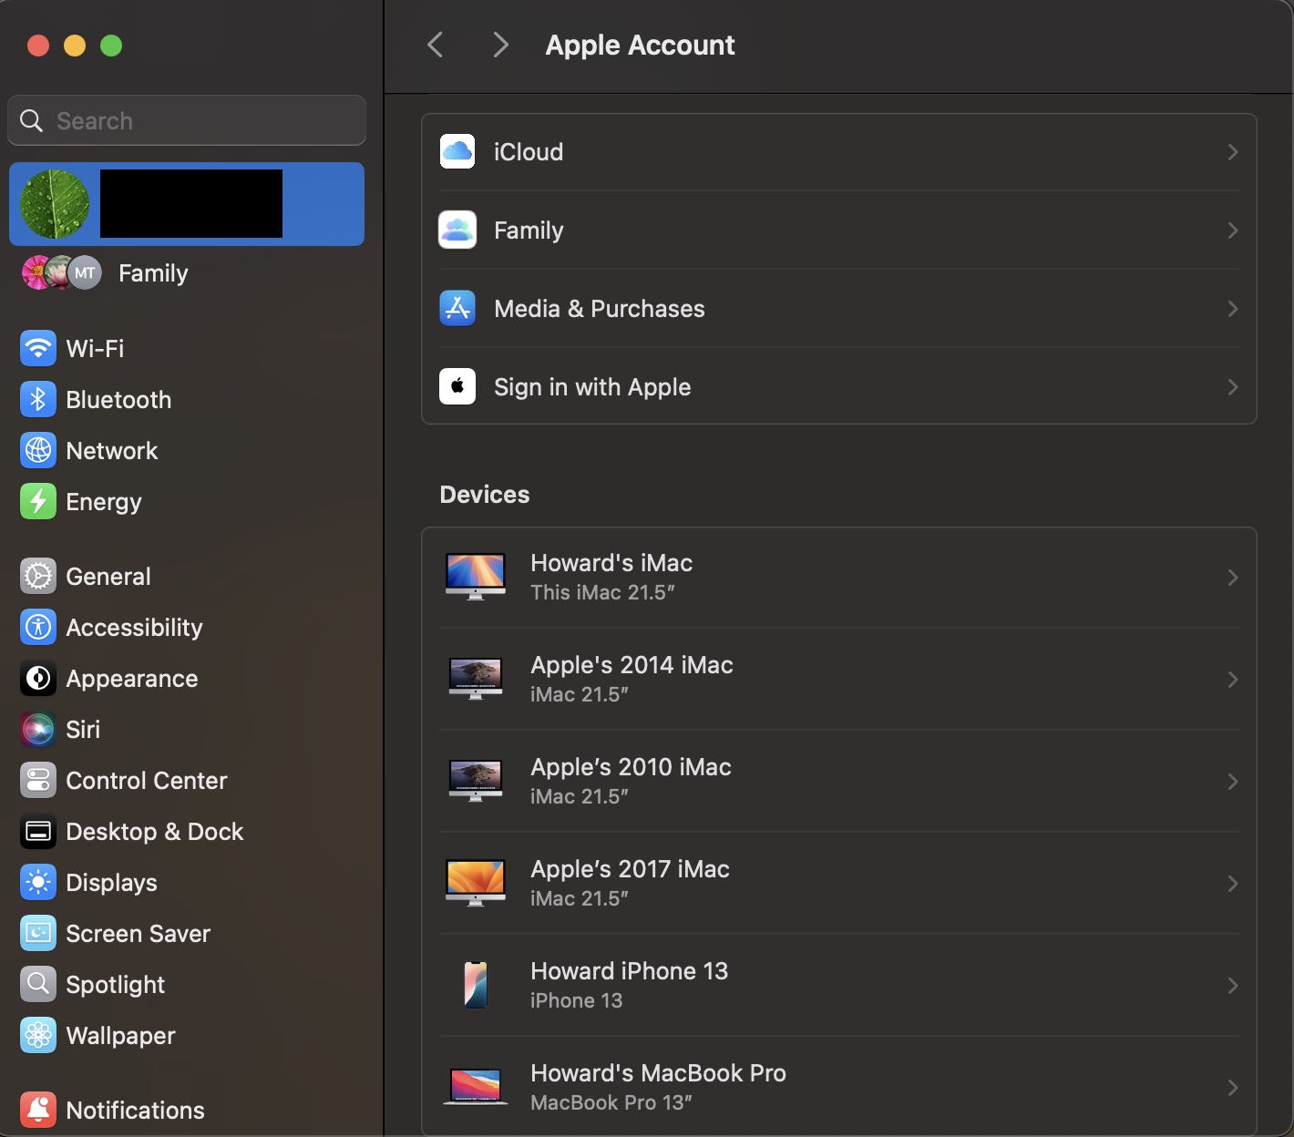The height and width of the screenshot is (1137, 1294).
Task: Click the Spotlight magnifier icon in sidebar
Action: (x=38, y=984)
